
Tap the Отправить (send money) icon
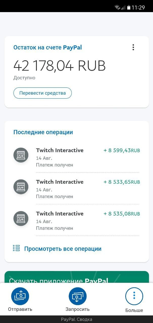click(x=20, y=296)
